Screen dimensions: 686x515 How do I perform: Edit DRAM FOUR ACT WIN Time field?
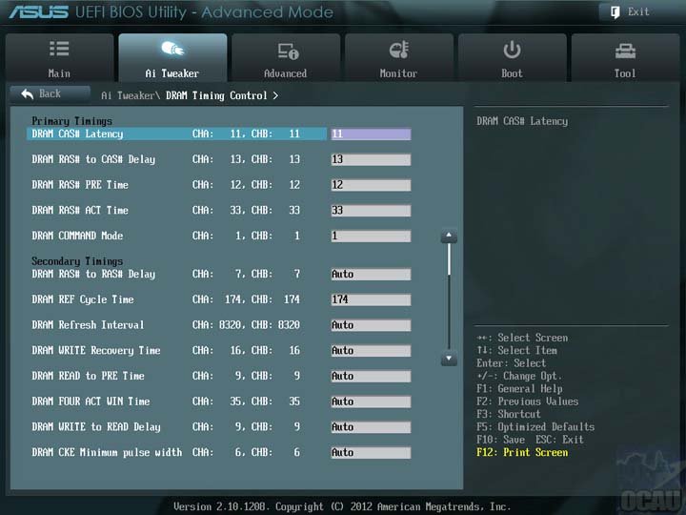click(x=371, y=402)
